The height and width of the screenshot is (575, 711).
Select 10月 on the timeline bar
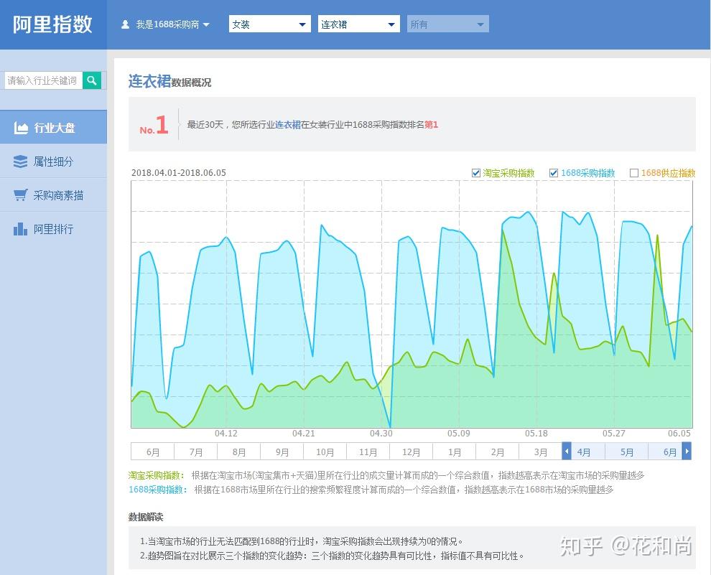[x=325, y=452]
